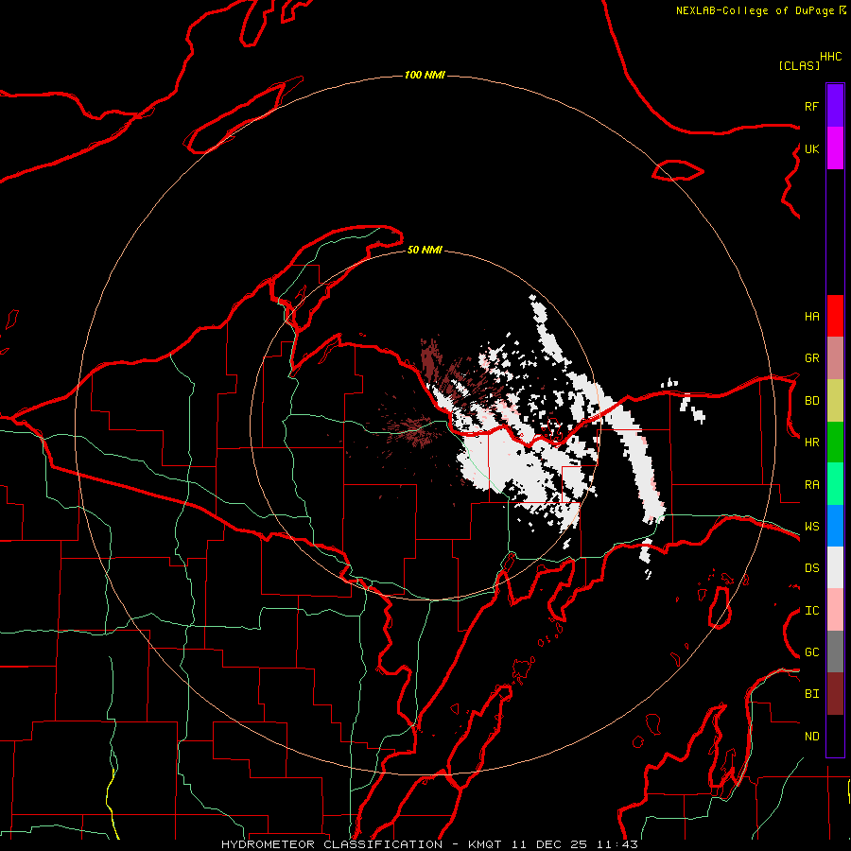The width and height of the screenshot is (851, 851).
Task: Click the GC legend label
Action: 811,652
